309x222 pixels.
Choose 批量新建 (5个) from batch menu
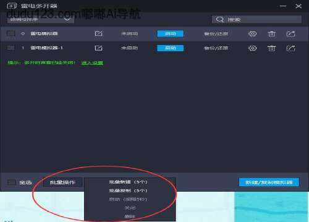(x=128, y=182)
